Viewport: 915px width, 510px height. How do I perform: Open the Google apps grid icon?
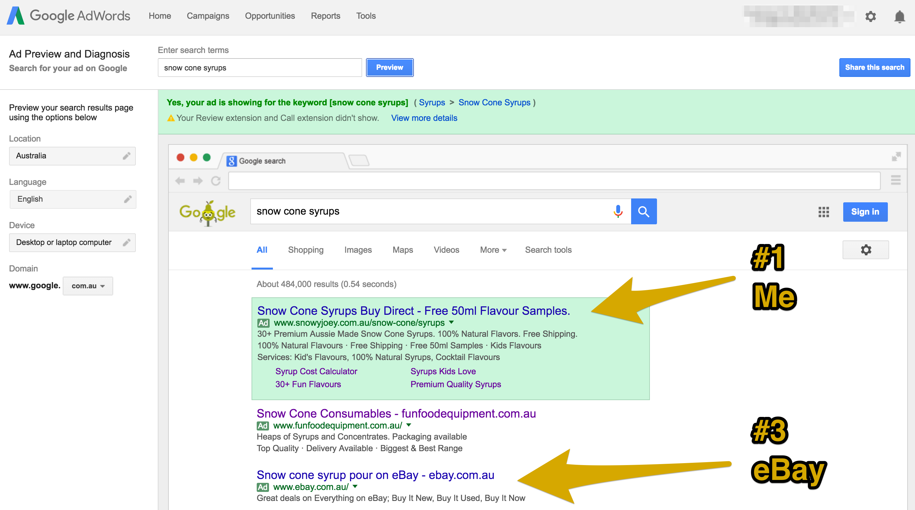point(823,212)
